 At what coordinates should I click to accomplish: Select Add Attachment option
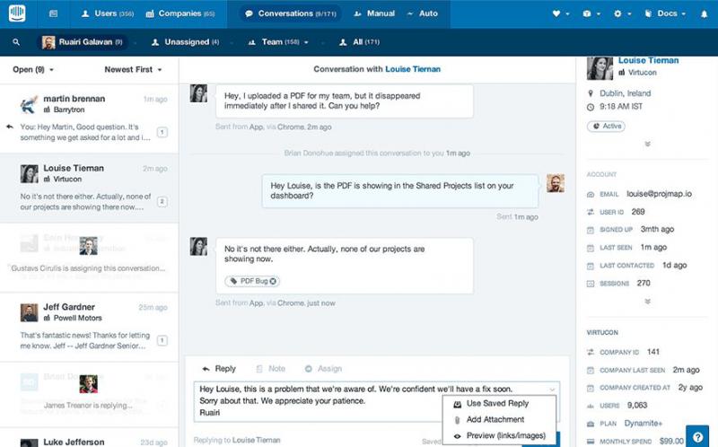(x=497, y=420)
